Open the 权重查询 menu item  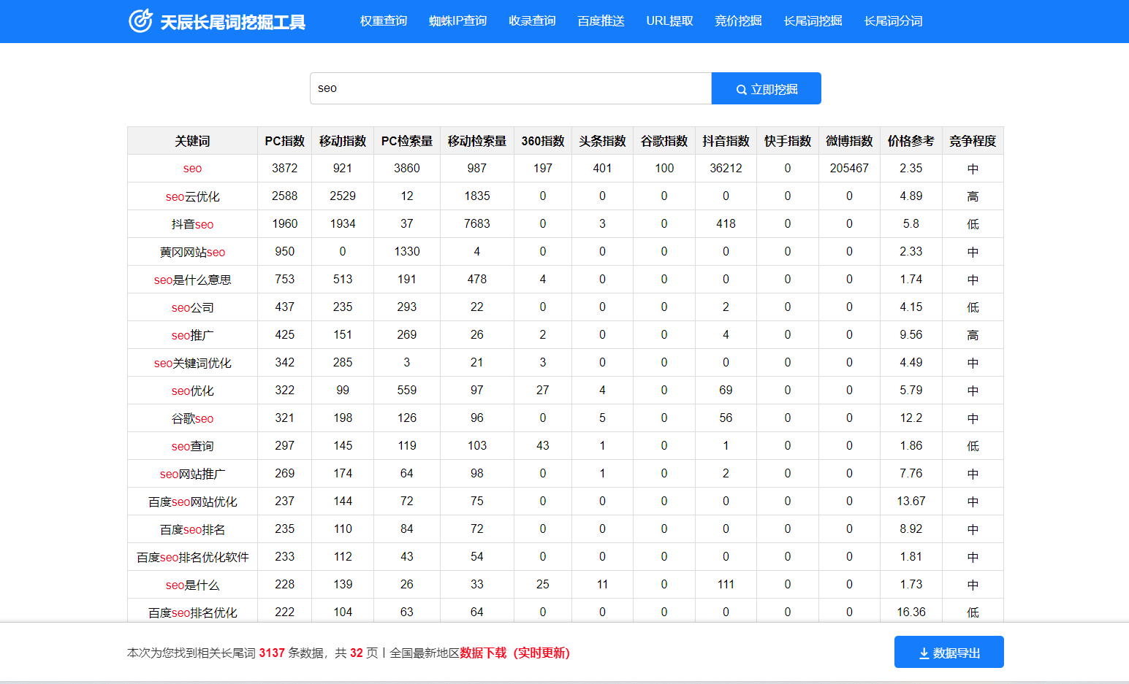click(x=384, y=21)
